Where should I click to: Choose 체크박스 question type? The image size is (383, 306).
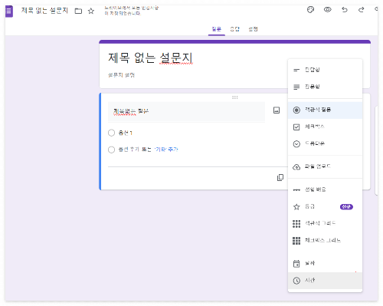pos(325,127)
